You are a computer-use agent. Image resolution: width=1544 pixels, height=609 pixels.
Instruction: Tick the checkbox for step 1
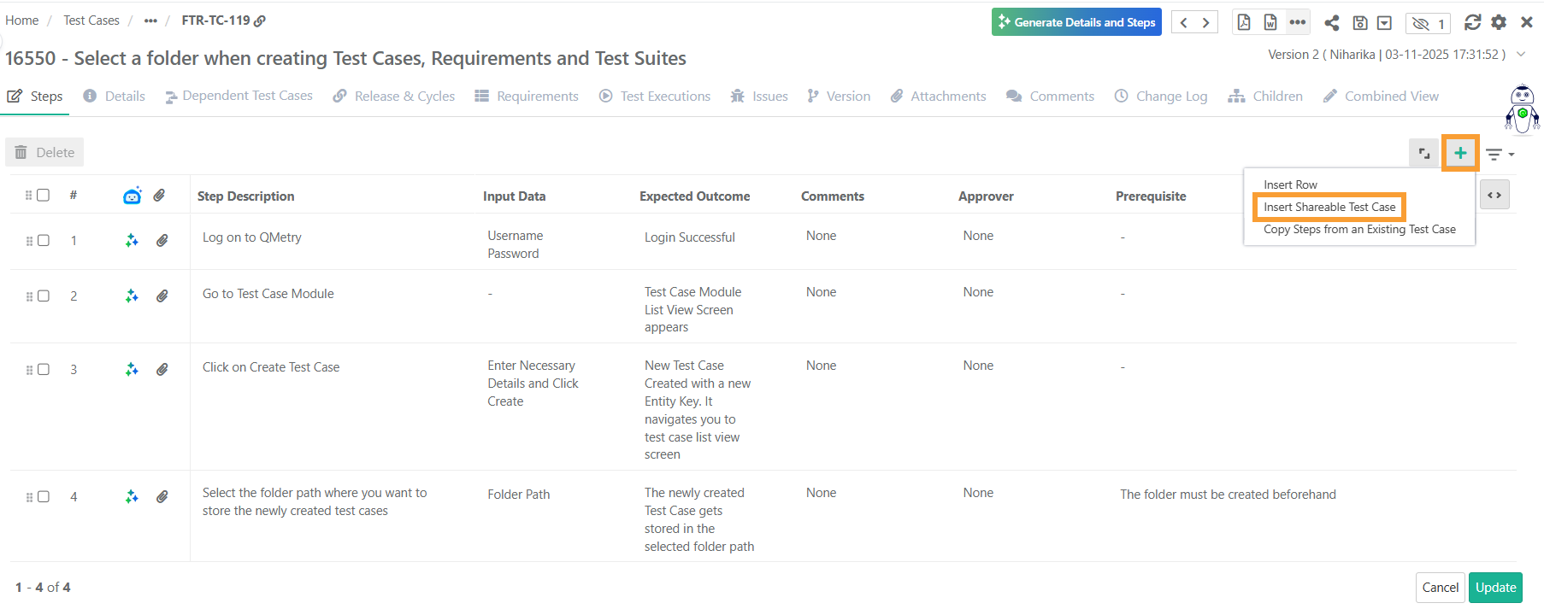[44, 241]
